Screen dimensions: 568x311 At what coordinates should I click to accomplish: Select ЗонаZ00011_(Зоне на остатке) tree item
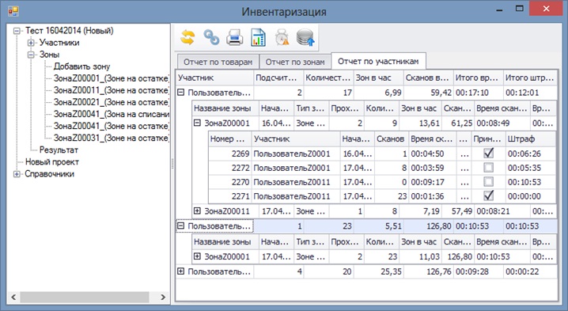pyautogui.click(x=111, y=90)
